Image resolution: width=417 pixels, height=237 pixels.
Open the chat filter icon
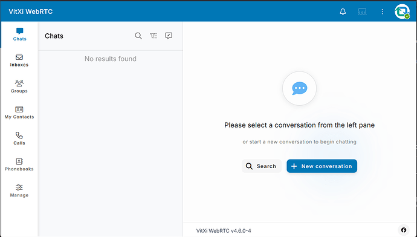[154, 36]
